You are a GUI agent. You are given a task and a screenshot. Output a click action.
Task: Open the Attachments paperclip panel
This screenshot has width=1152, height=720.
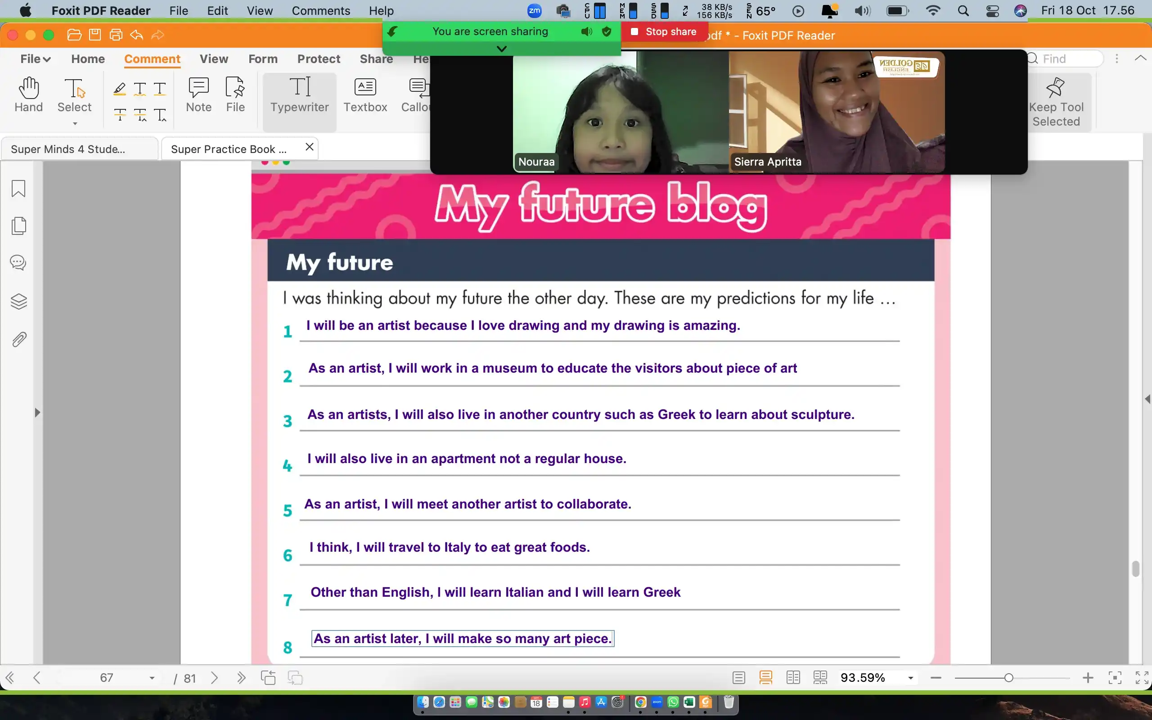[x=18, y=339]
